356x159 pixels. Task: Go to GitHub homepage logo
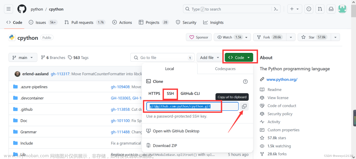coord(22,9)
